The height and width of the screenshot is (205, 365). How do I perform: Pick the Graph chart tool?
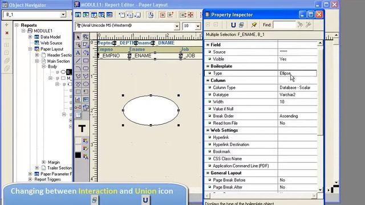click(78, 100)
